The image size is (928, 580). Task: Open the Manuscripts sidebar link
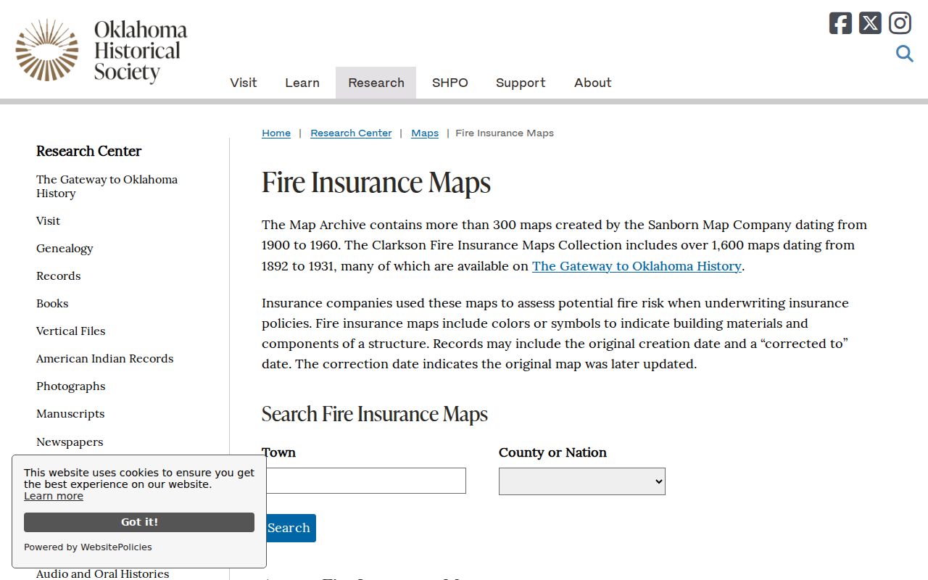coord(70,414)
